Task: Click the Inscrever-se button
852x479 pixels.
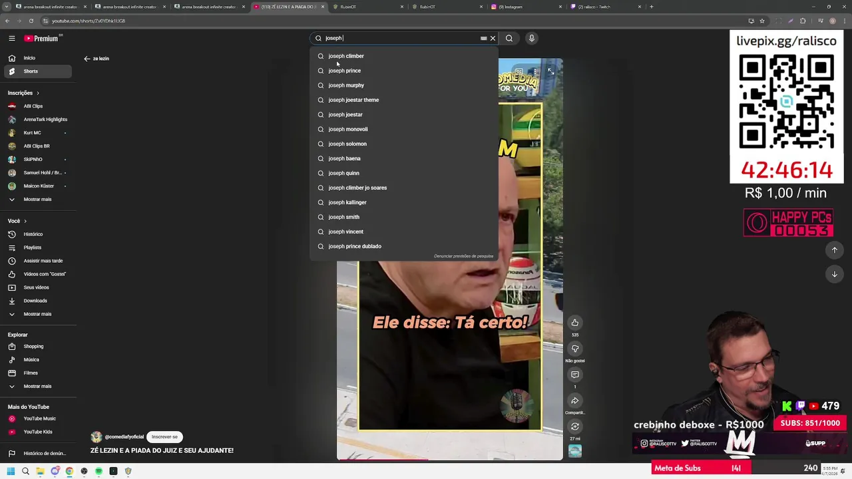Action: pos(164,436)
